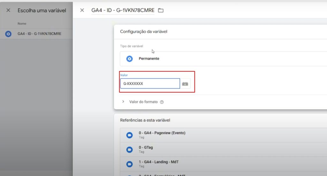This screenshot has height=176, width=327.
Task: Select GA4 - ID - G-1VKN78CMRE in the variable list
Action: click(39, 34)
